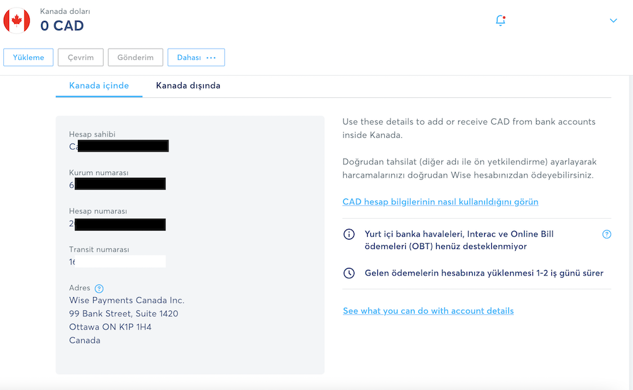Open the notifications bell
The height and width of the screenshot is (390, 633).
tap(501, 20)
